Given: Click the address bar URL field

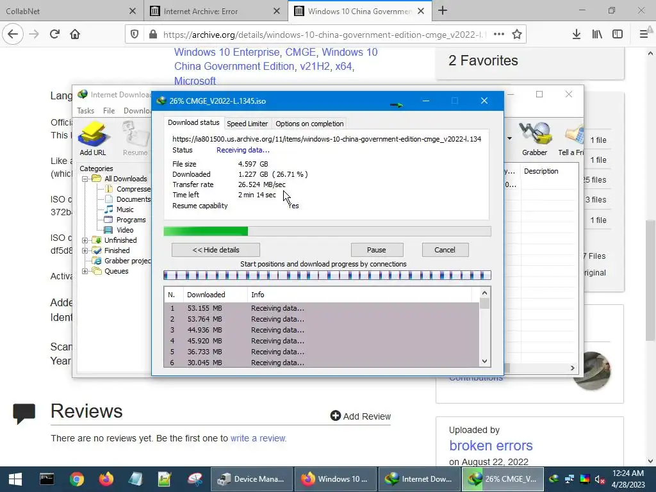Looking at the screenshot, I should 322,35.
